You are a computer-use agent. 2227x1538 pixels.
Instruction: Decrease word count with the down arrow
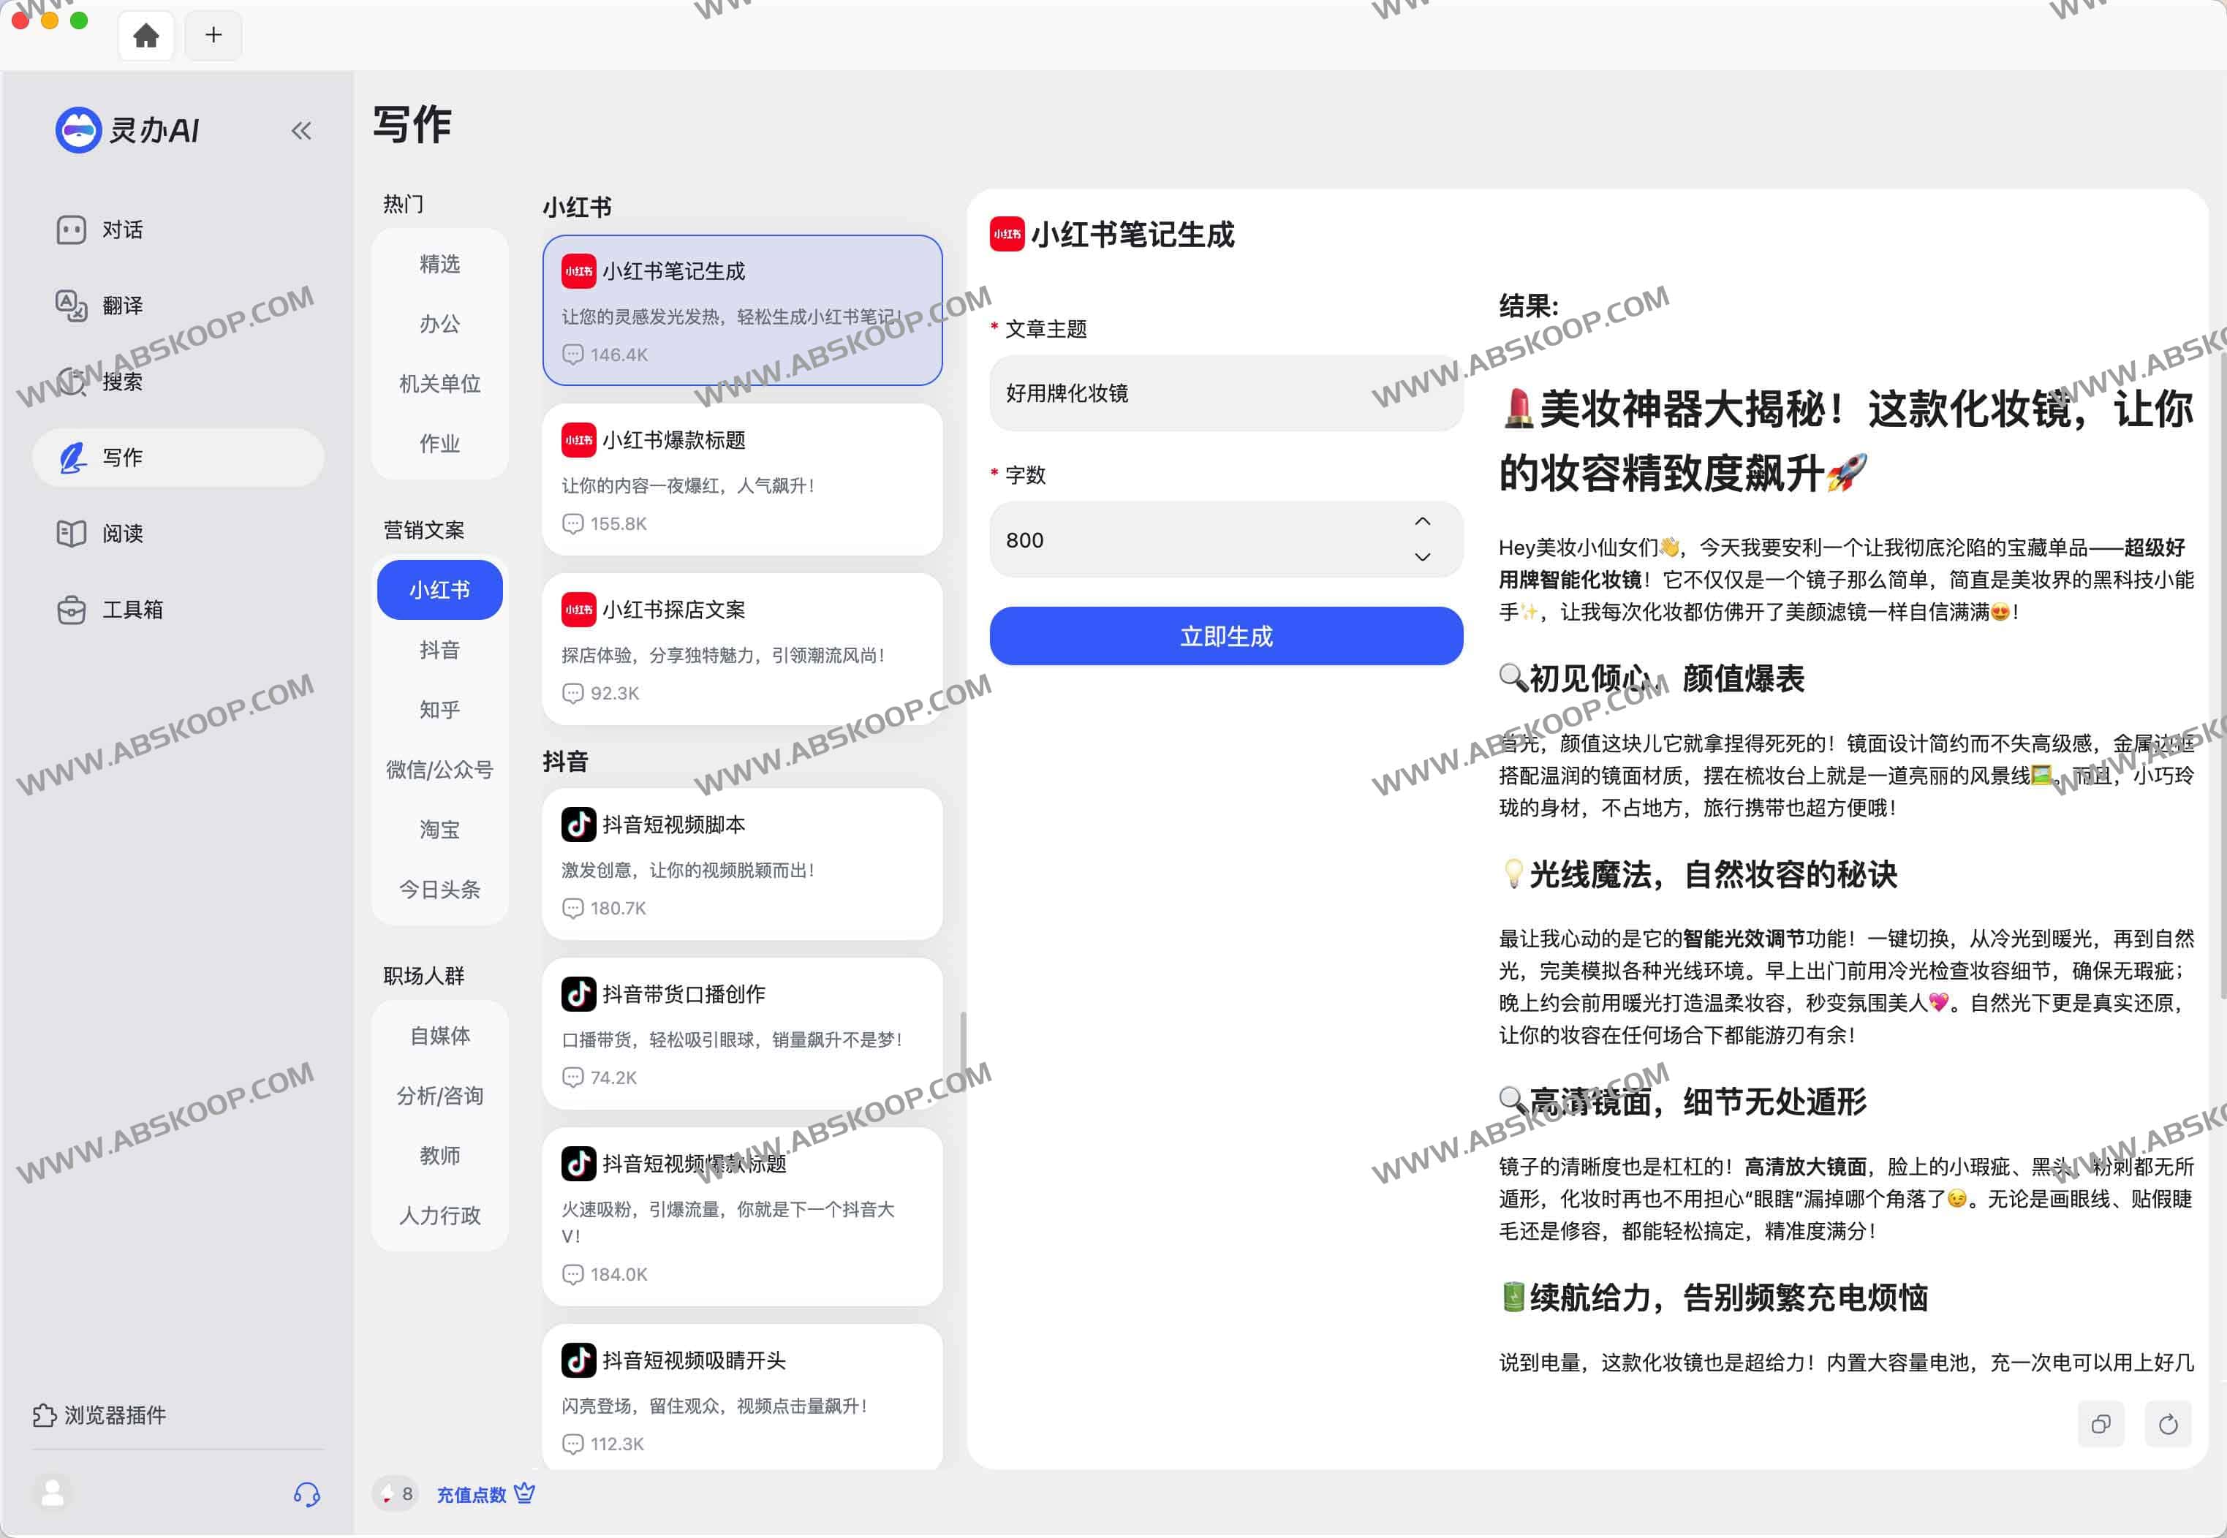[1421, 558]
